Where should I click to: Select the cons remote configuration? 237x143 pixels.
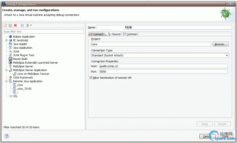20,85
